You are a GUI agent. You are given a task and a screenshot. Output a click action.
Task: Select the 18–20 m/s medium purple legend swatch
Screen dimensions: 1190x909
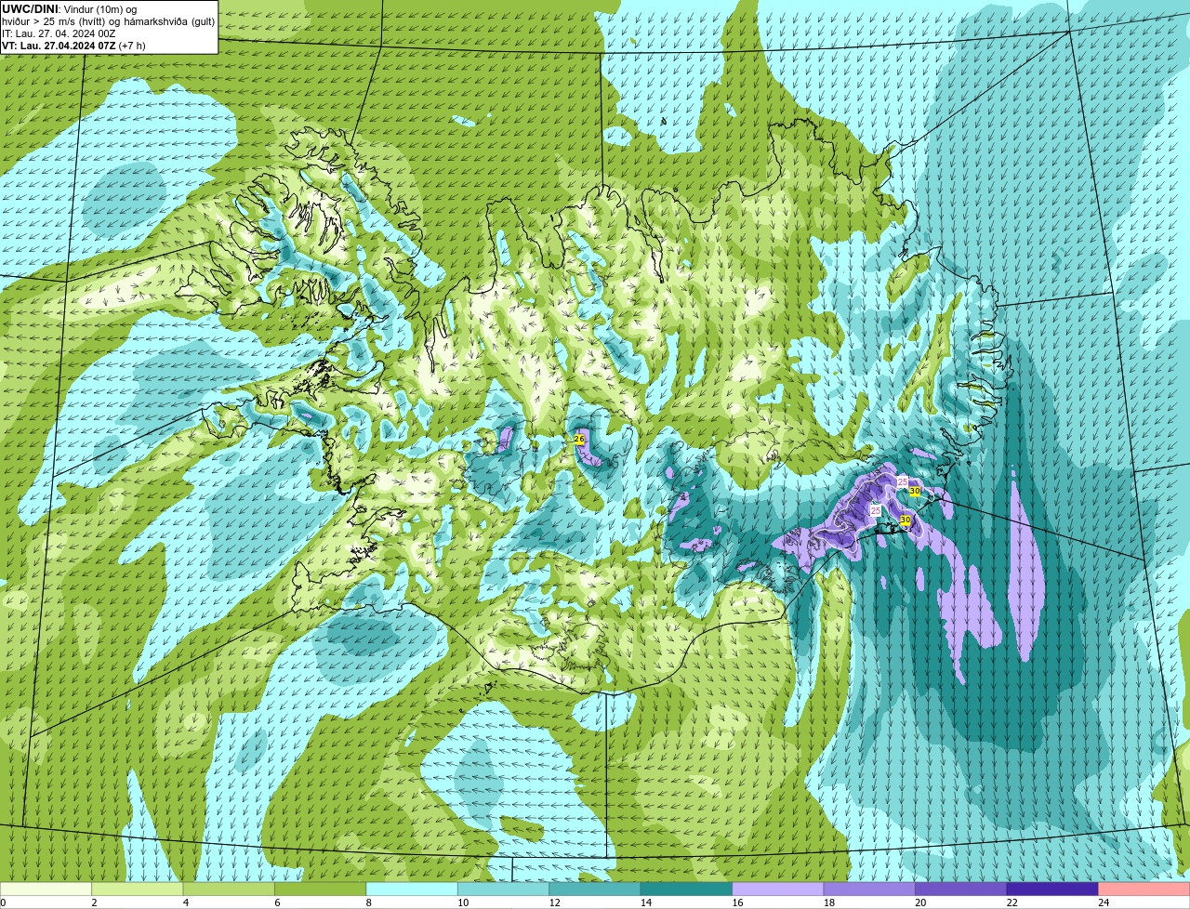869,889
